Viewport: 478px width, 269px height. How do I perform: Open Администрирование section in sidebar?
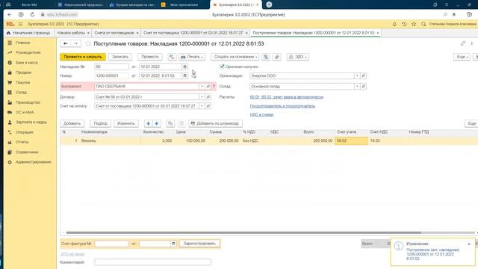coord(33,162)
